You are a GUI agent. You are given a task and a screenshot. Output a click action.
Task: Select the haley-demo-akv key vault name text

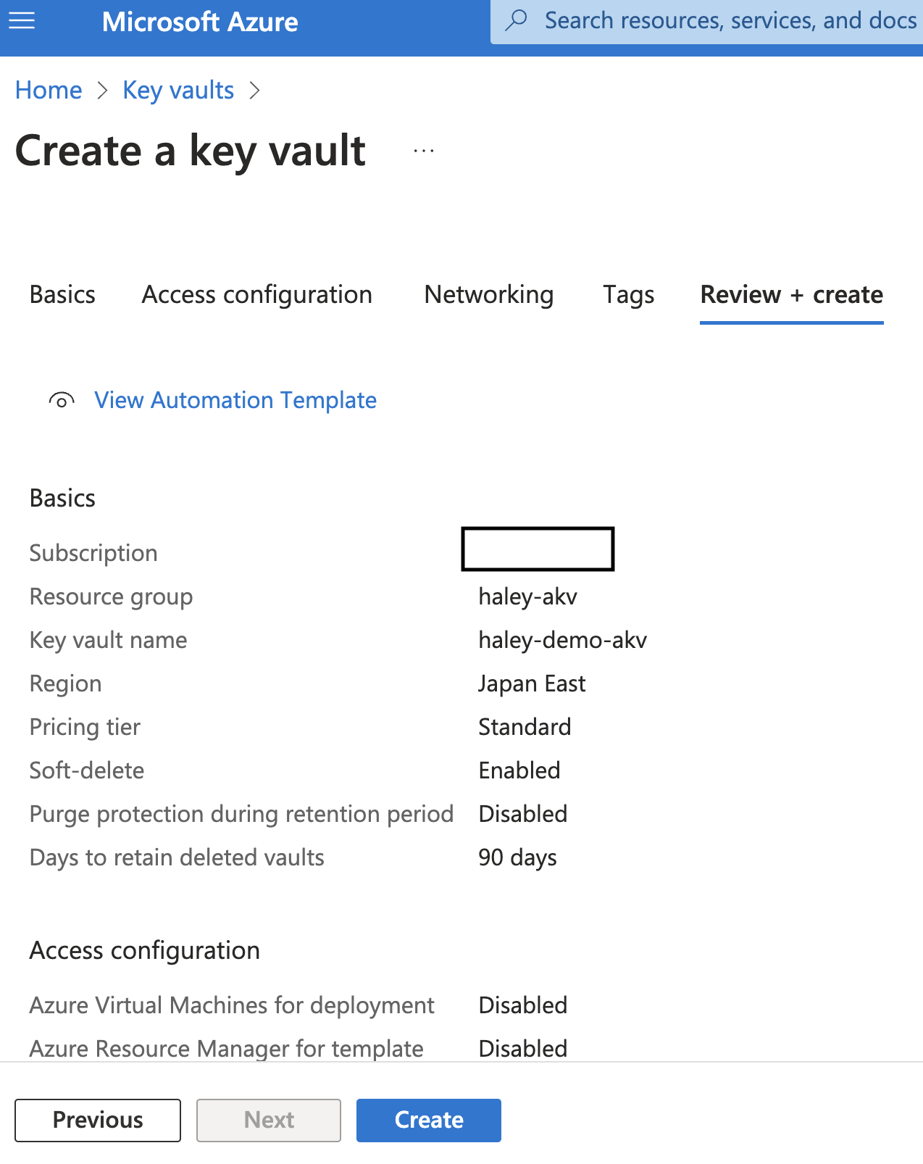(x=563, y=640)
